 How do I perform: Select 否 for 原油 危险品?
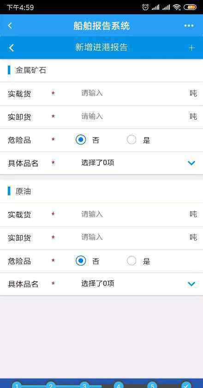point(81,261)
